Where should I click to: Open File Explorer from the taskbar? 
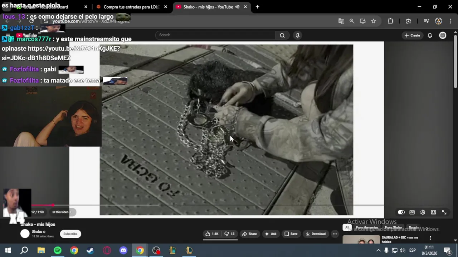(x=41, y=250)
